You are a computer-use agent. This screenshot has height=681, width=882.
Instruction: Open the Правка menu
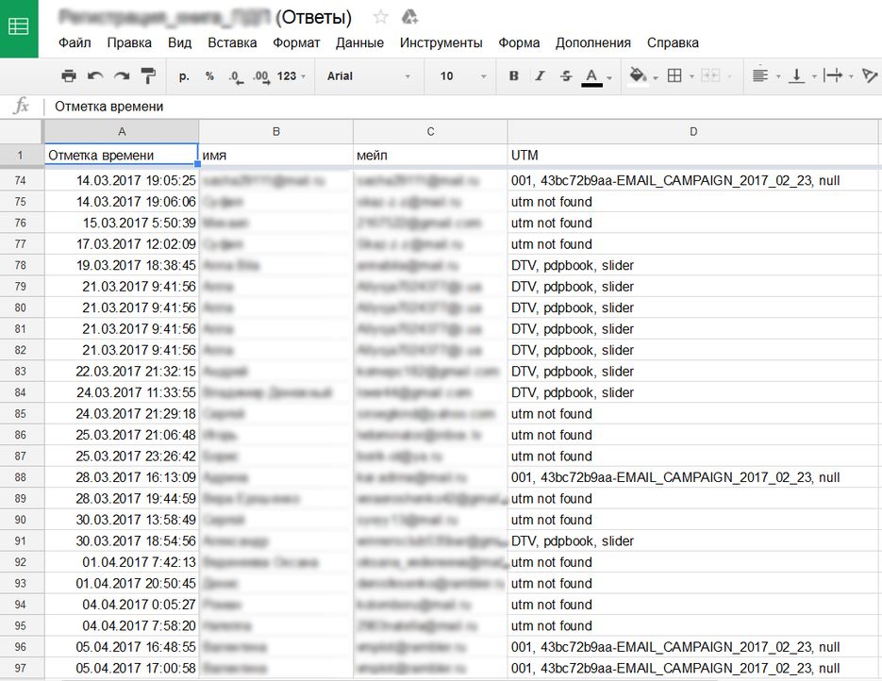pyautogui.click(x=129, y=42)
